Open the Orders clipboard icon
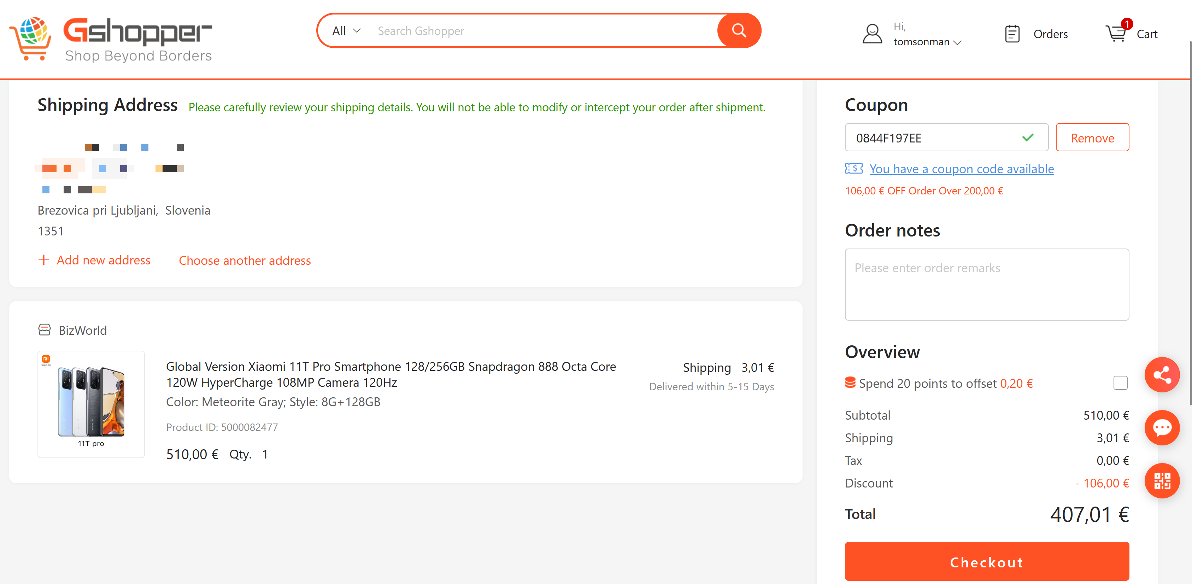The height and width of the screenshot is (584, 1192). tap(1012, 34)
